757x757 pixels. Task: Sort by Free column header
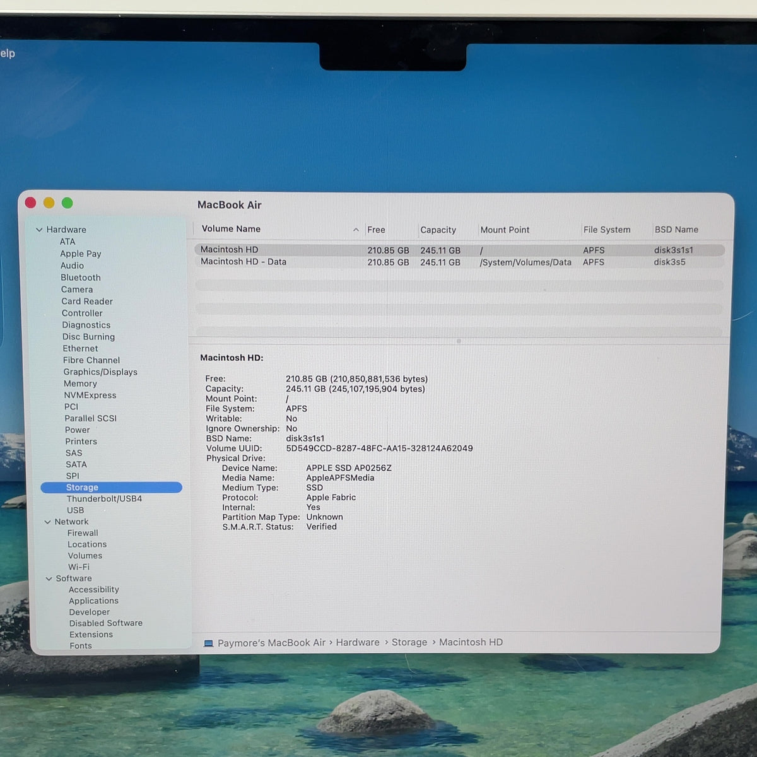click(376, 230)
